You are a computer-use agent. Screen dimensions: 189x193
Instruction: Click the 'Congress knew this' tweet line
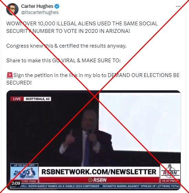[x=66, y=46]
